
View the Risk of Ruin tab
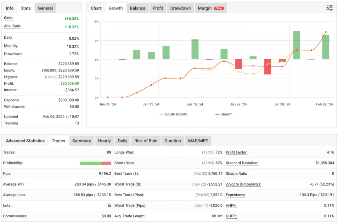(146, 141)
